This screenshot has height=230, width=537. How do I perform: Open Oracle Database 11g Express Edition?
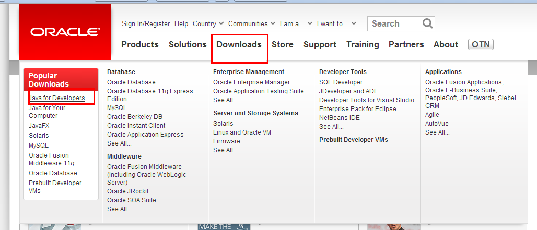click(x=150, y=95)
